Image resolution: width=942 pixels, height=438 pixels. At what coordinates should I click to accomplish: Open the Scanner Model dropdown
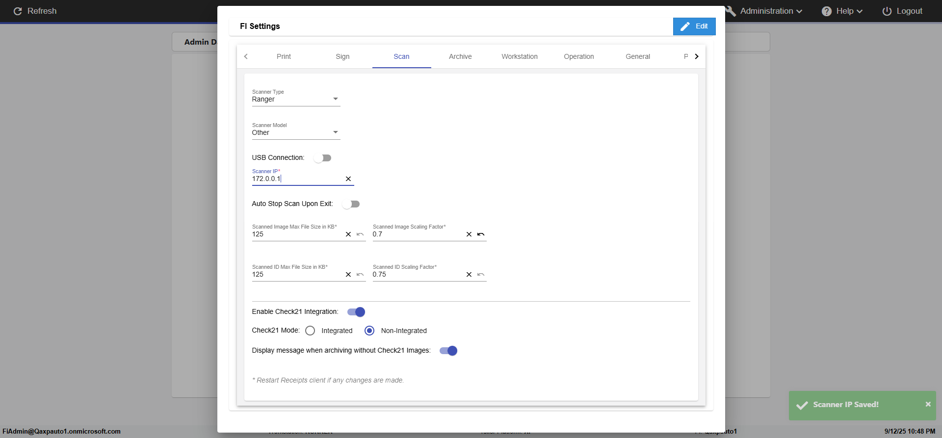(295, 132)
